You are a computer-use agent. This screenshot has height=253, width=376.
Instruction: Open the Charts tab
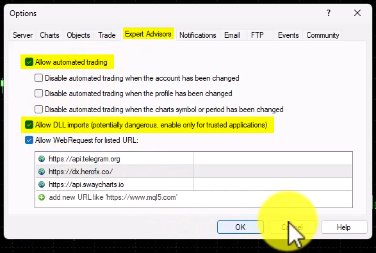[x=49, y=35]
